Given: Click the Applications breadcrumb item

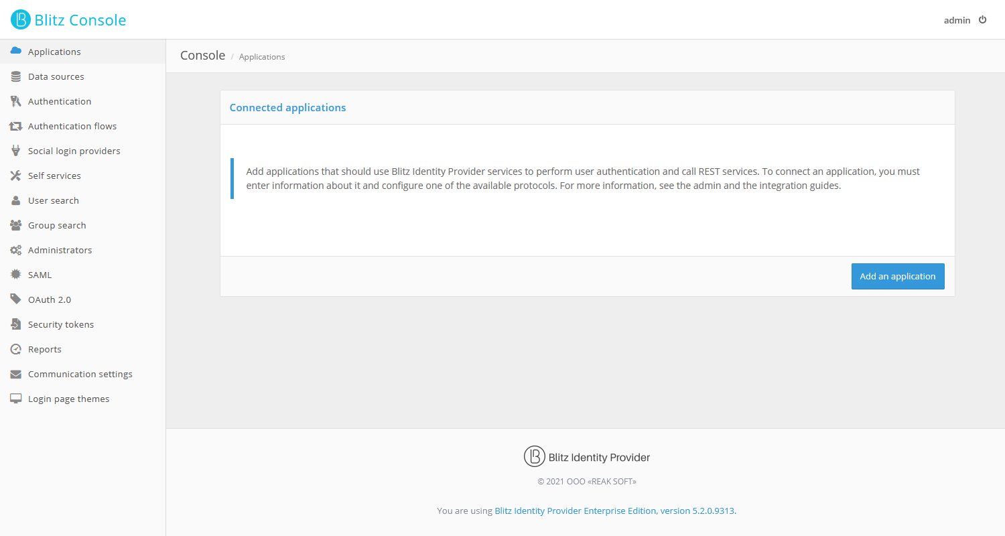Looking at the screenshot, I should (x=262, y=57).
